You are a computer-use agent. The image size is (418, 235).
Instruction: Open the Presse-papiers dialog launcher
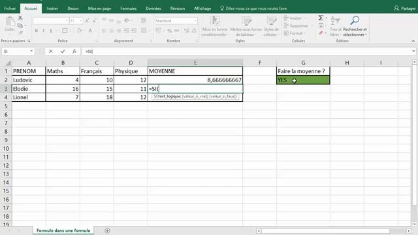tap(29, 41)
